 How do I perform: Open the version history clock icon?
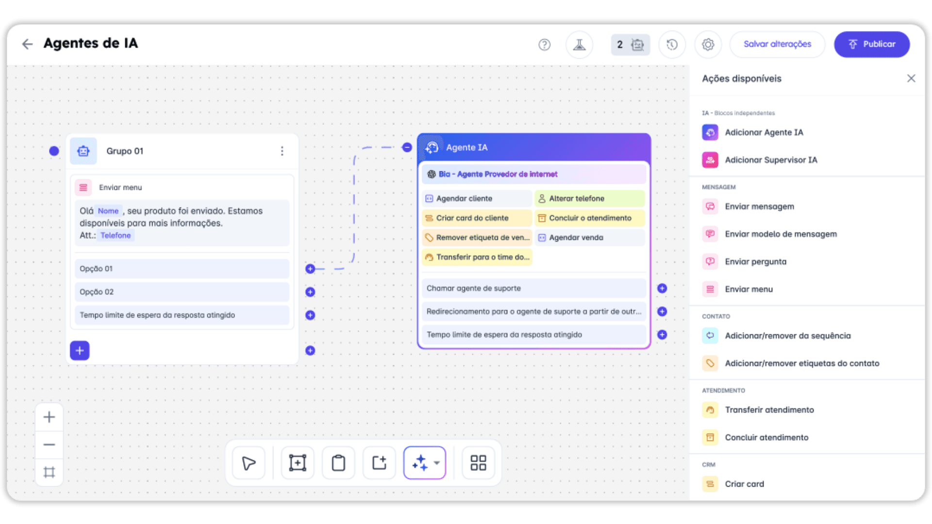click(672, 45)
